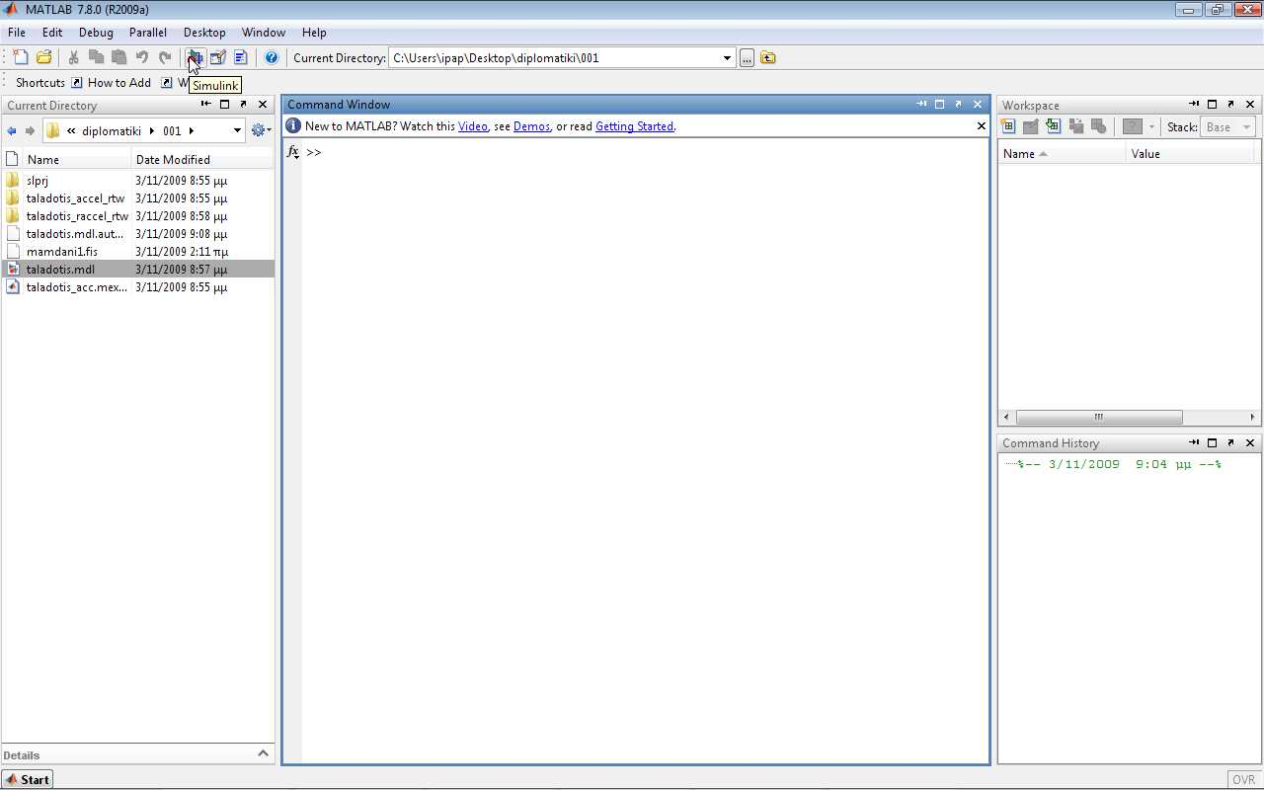The image size is (1264, 790).
Task: Click the Cut scissors icon
Action: [73, 58]
